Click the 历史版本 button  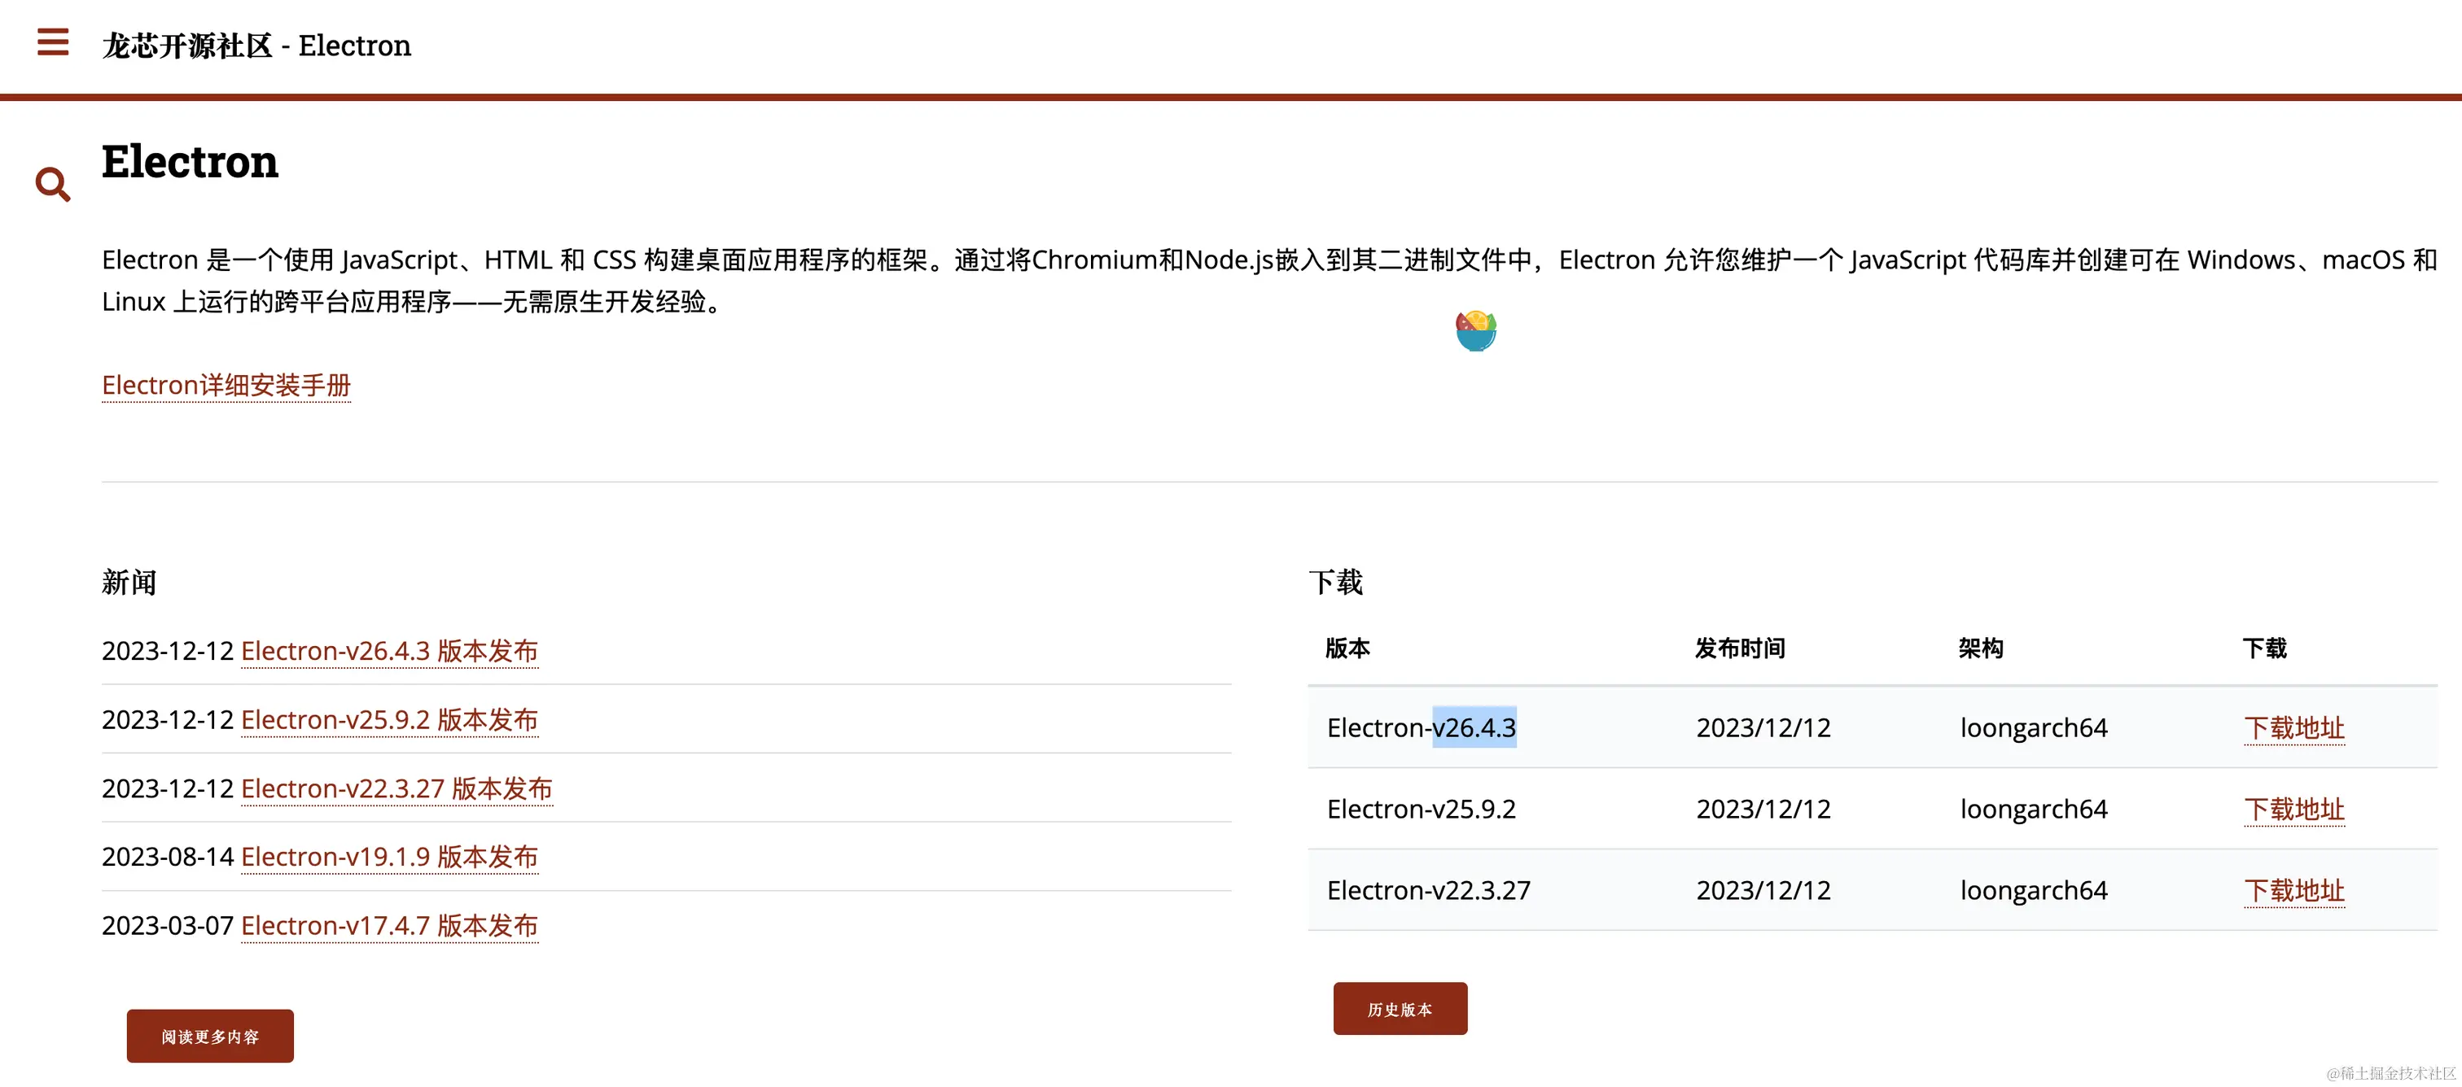point(1400,1009)
